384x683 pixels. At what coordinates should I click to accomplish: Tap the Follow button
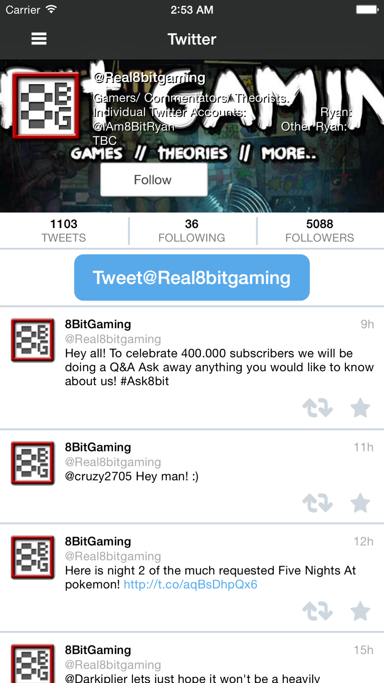(x=154, y=180)
